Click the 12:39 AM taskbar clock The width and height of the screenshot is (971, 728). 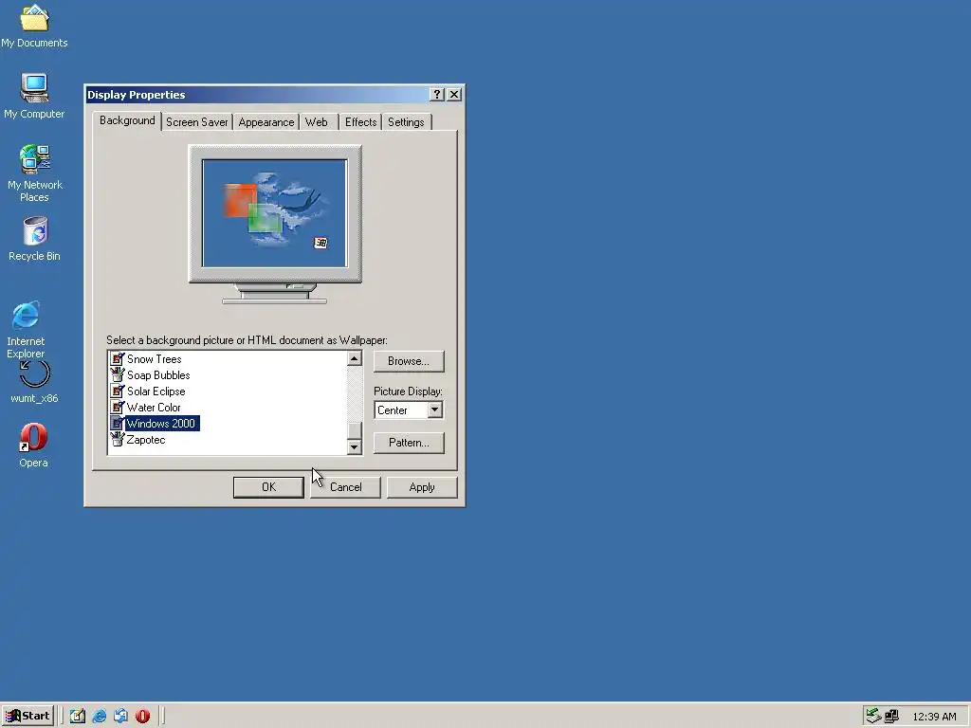(934, 717)
